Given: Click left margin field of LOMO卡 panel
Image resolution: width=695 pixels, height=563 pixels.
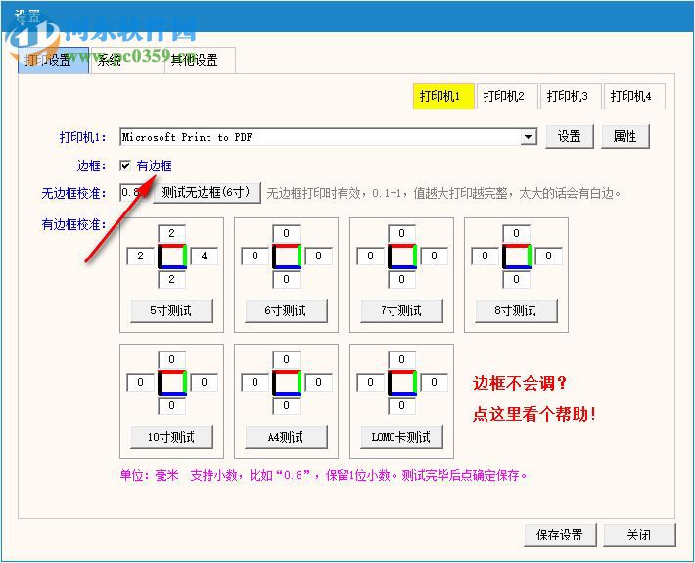Looking at the screenshot, I should pyautogui.click(x=370, y=382).
